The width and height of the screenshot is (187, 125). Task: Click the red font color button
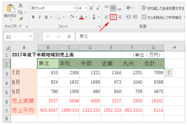(x=81, y=17)
